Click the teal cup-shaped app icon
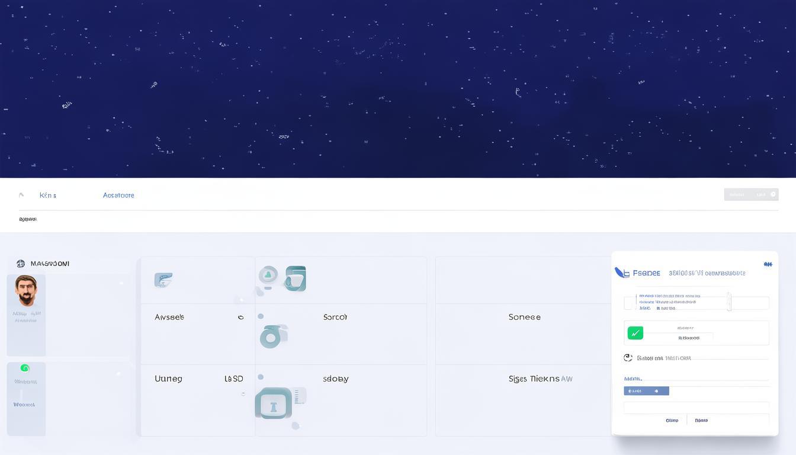This screenshot has width=796, height=455. point(296,278)
